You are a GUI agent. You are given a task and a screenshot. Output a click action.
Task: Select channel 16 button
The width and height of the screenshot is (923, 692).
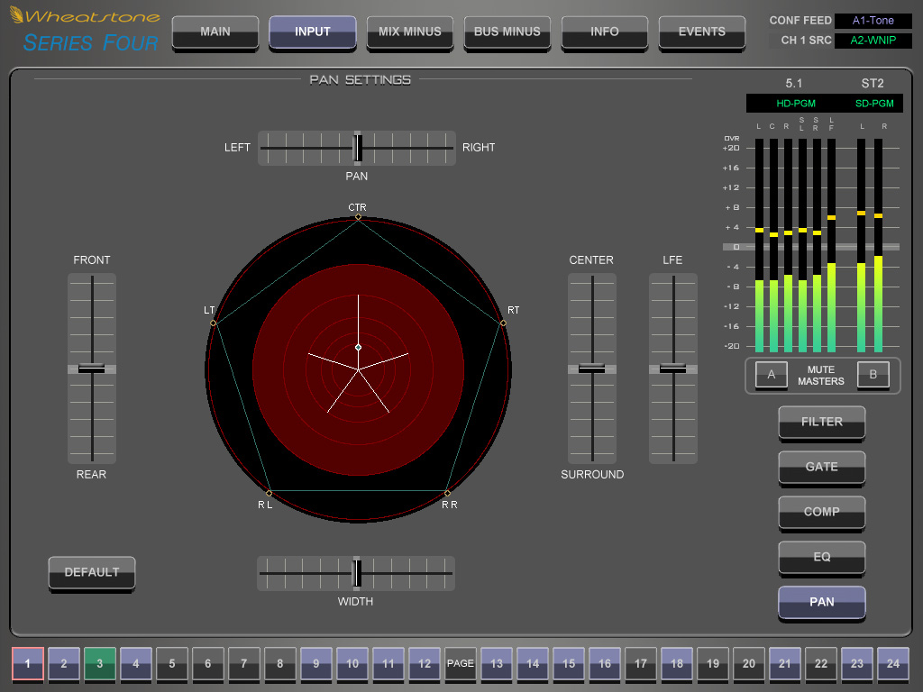coord(605,664)
